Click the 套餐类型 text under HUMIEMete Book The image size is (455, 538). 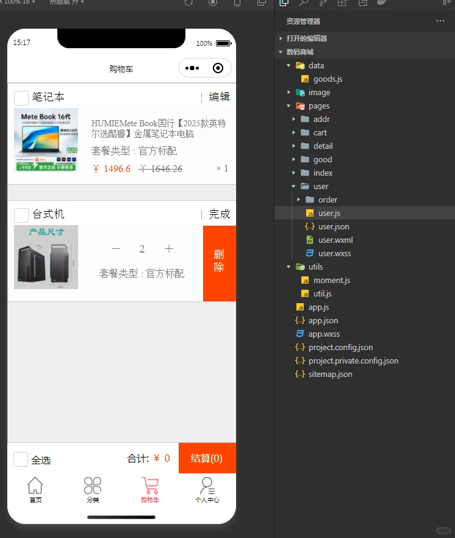coord(134,151)
